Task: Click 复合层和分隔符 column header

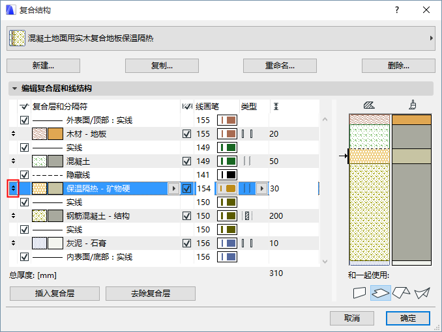Action: (60, 107)
